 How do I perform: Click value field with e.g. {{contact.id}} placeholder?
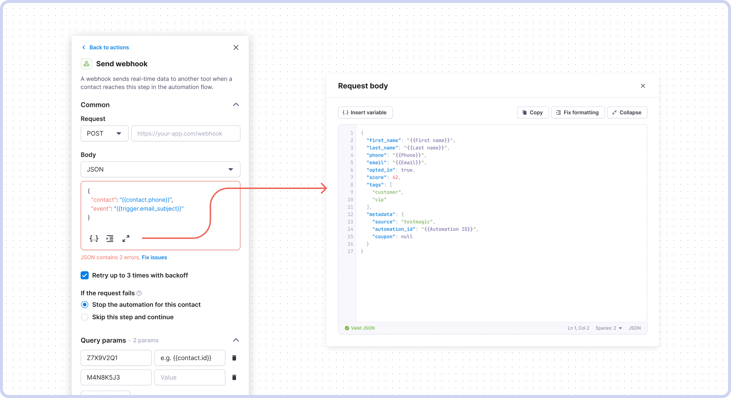click(190, 358)
